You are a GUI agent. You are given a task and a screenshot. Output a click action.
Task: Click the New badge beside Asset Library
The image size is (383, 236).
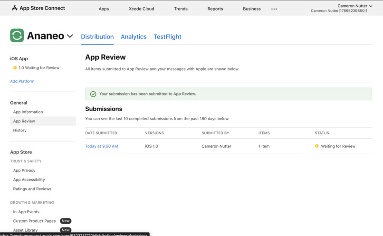(x=66, y=230)
